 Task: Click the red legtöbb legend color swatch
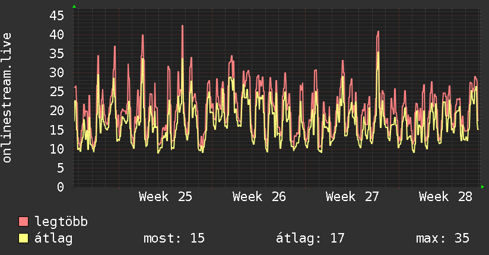(23, 221)
